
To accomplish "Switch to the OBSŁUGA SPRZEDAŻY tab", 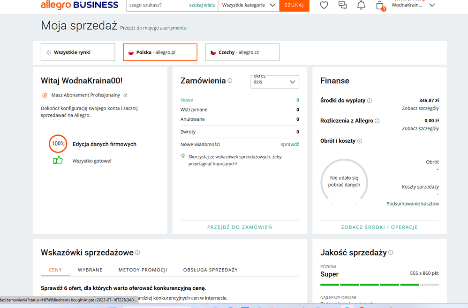I will tap(211, 270).
